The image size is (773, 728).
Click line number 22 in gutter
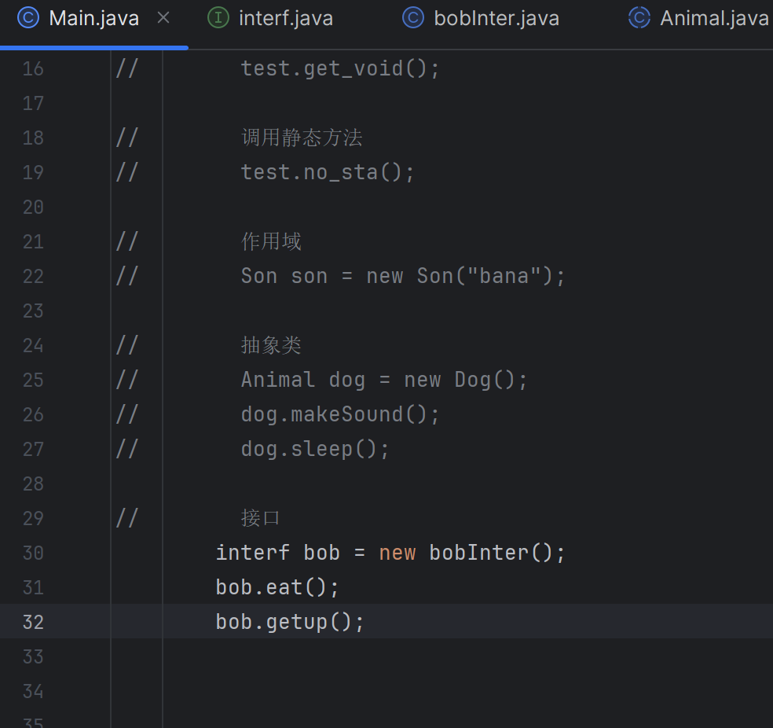33,276
